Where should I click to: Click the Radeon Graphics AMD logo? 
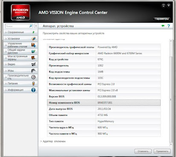click(21, 12)
